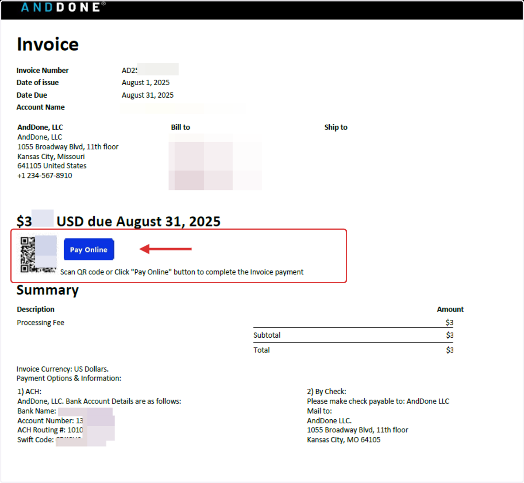The image size is (524, 483).
Task: Click the AndDone logo in header
Action: 63,7
